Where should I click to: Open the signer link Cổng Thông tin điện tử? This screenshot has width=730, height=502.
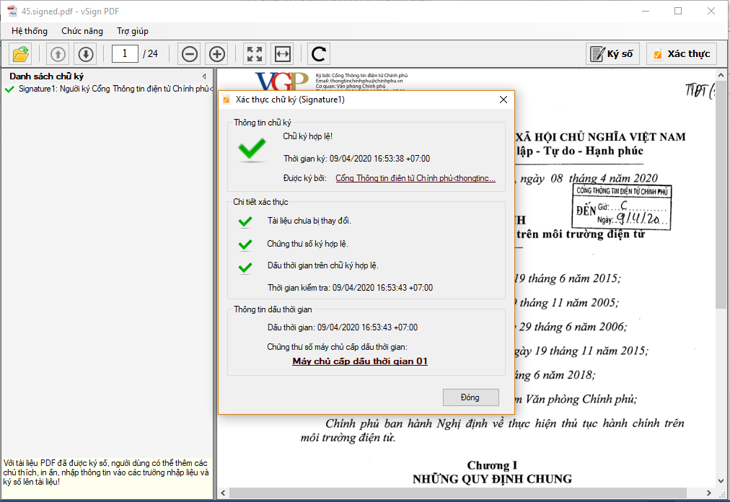[415, 178]
